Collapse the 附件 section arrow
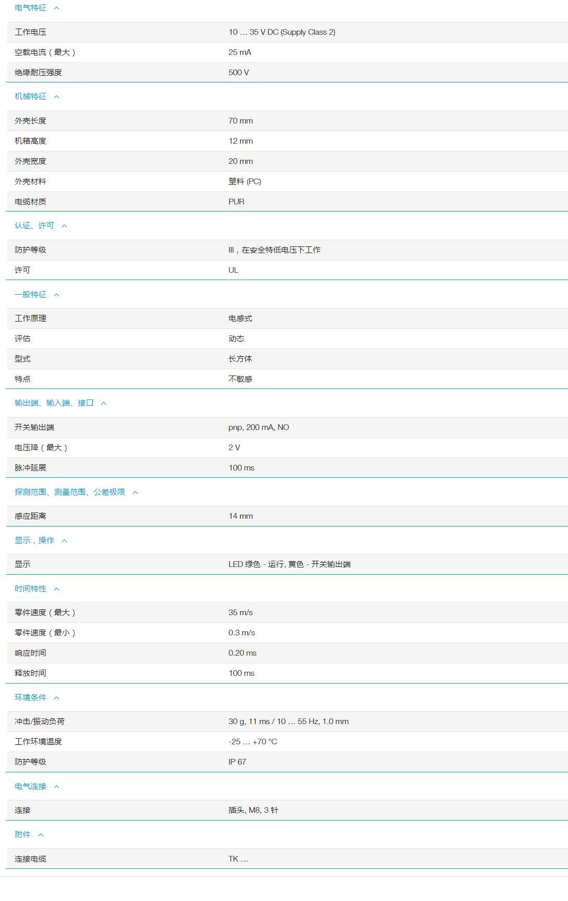This screenshot has height=901, width=568. (x=41, y=835)
